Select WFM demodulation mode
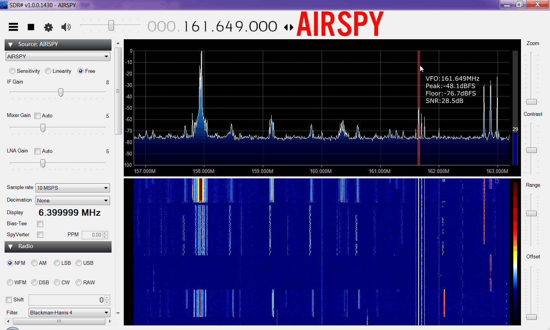Image resolution: width=550 pixels, height=330 pixels. 10,282
